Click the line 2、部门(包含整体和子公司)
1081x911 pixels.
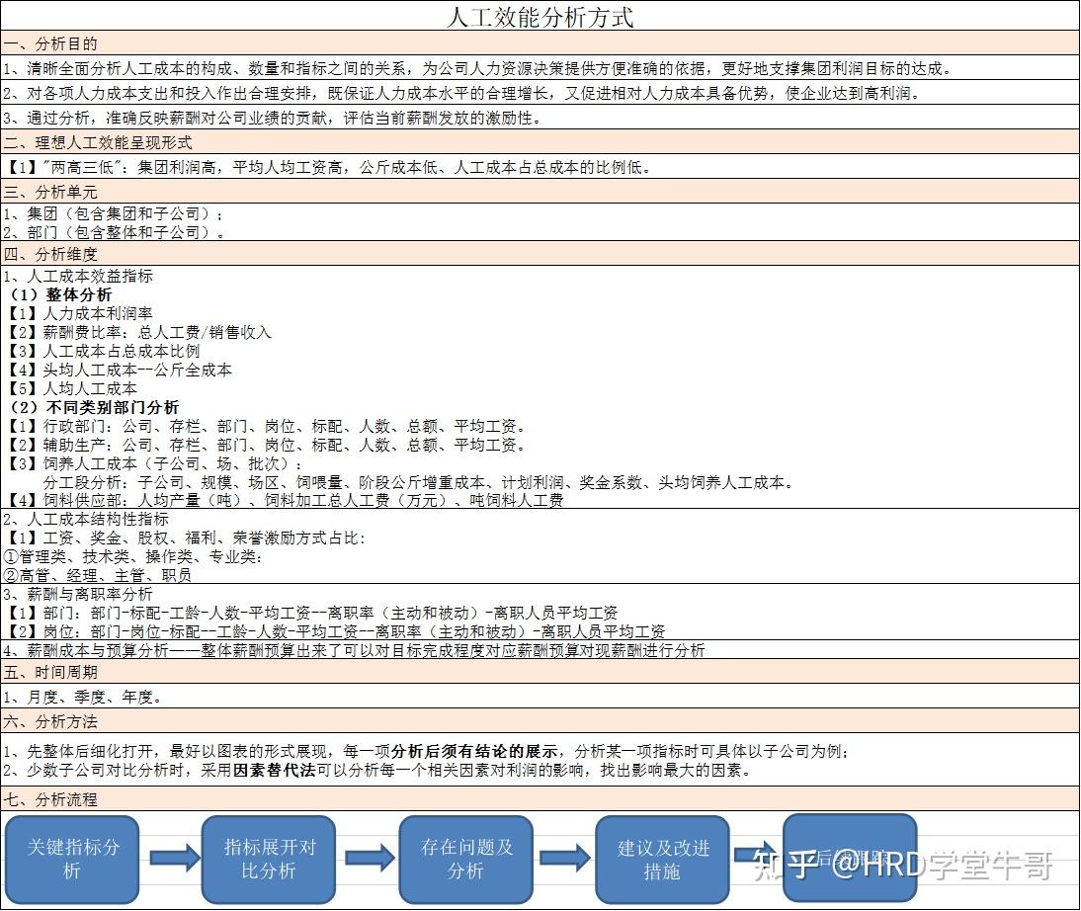(114, 232)
